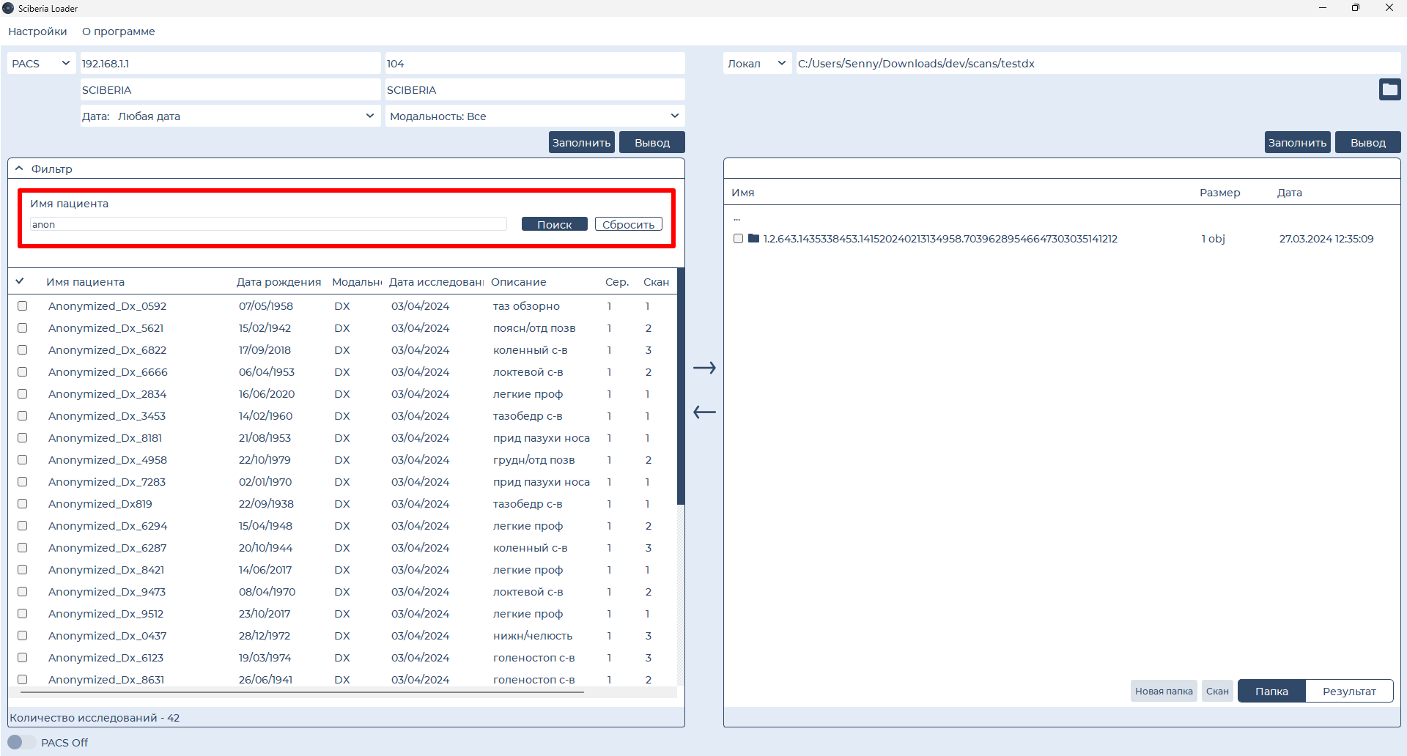
Task: Click the Сбросить button
Action: (629, 224)
